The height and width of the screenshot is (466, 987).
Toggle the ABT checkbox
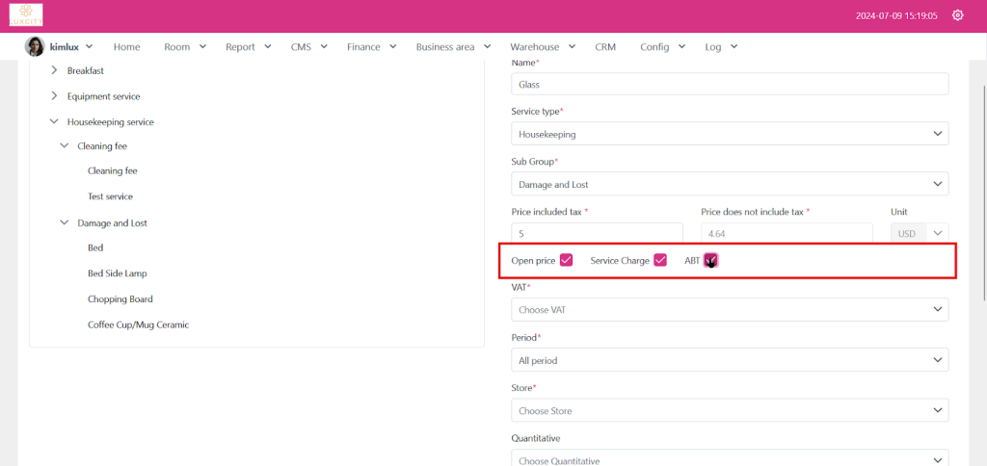tap(710, 260)
